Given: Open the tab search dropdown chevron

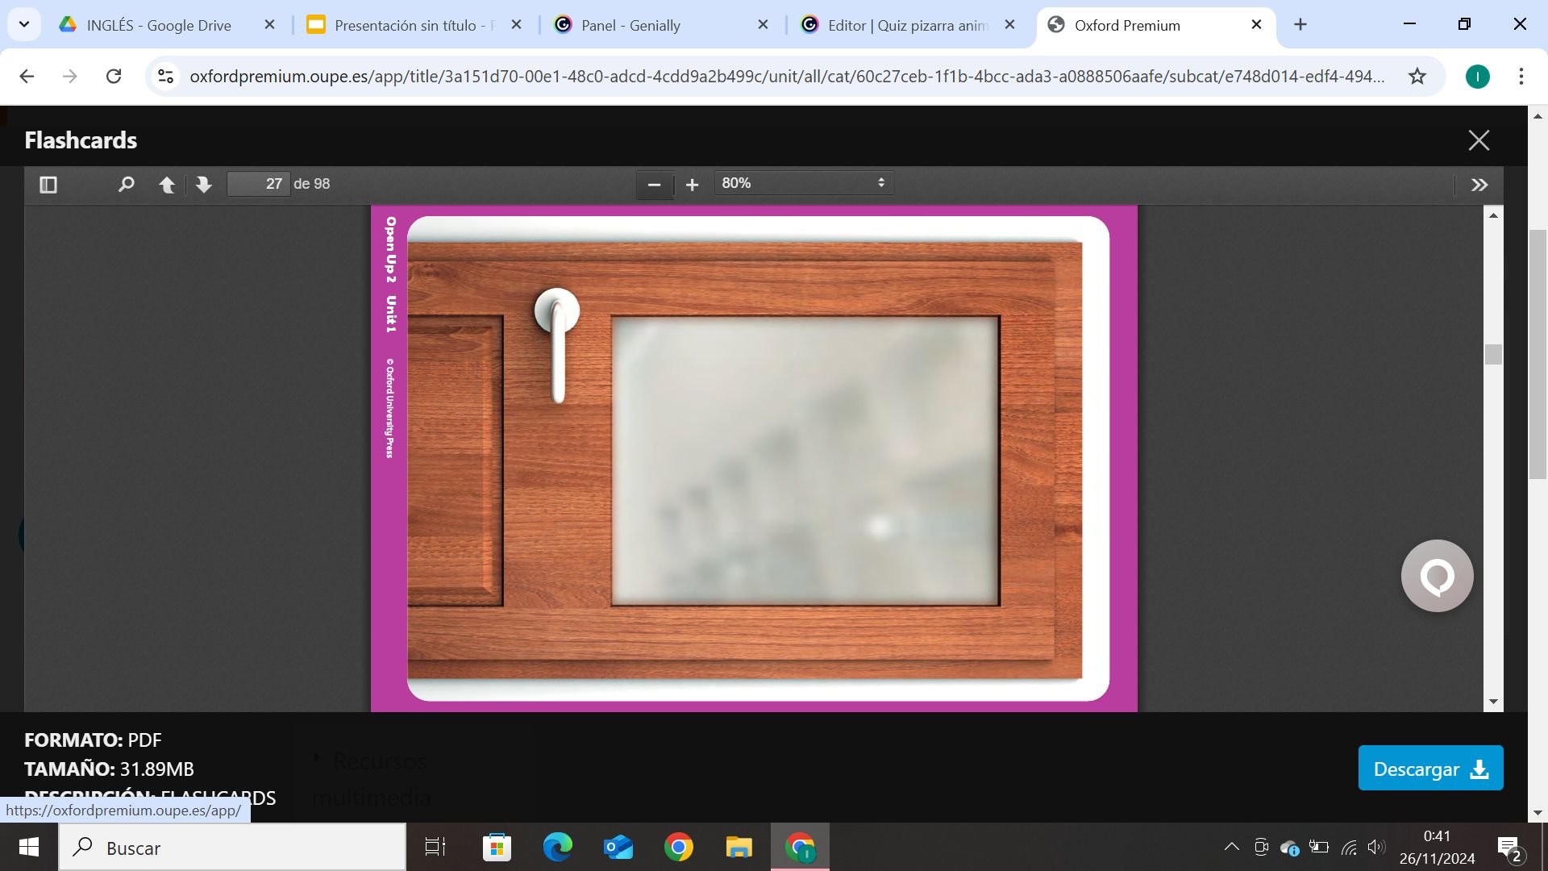Looking at the screenshot, I should (x=24, y=24).
